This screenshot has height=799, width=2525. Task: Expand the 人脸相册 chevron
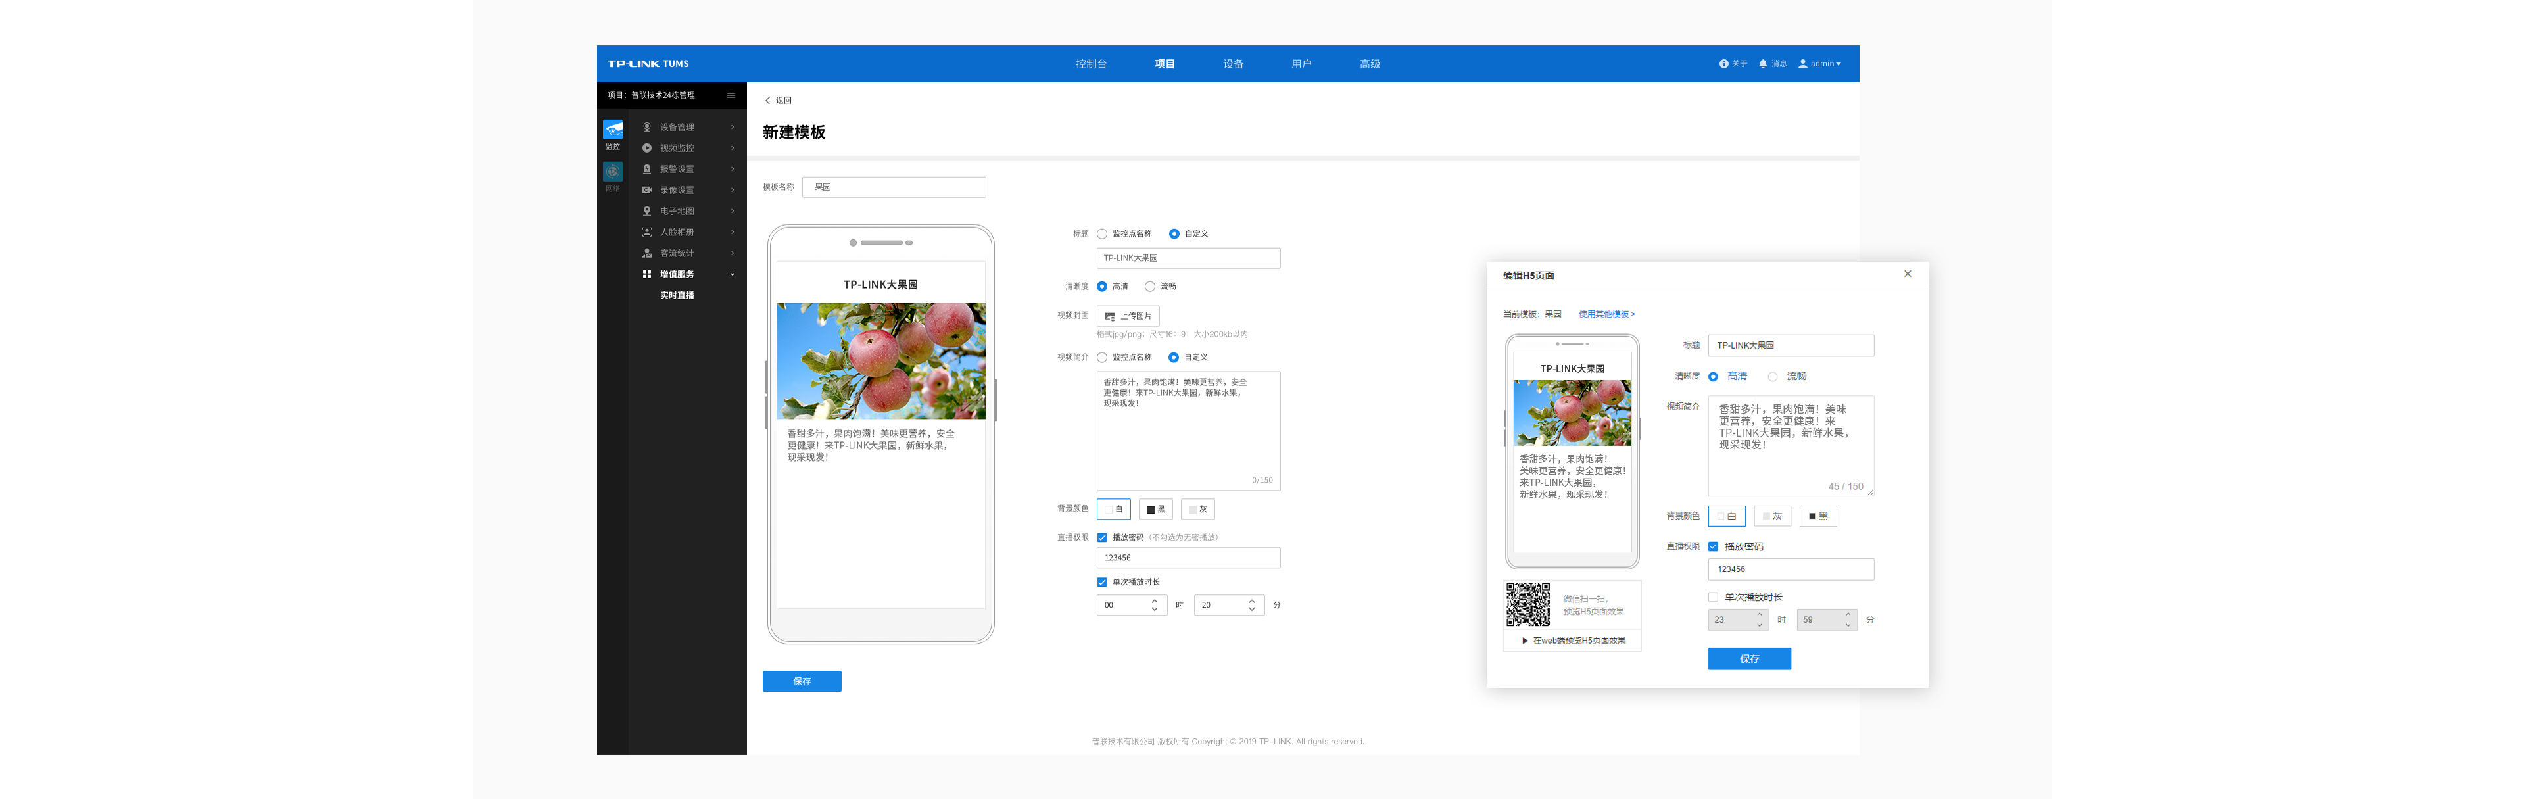point(733,232)
